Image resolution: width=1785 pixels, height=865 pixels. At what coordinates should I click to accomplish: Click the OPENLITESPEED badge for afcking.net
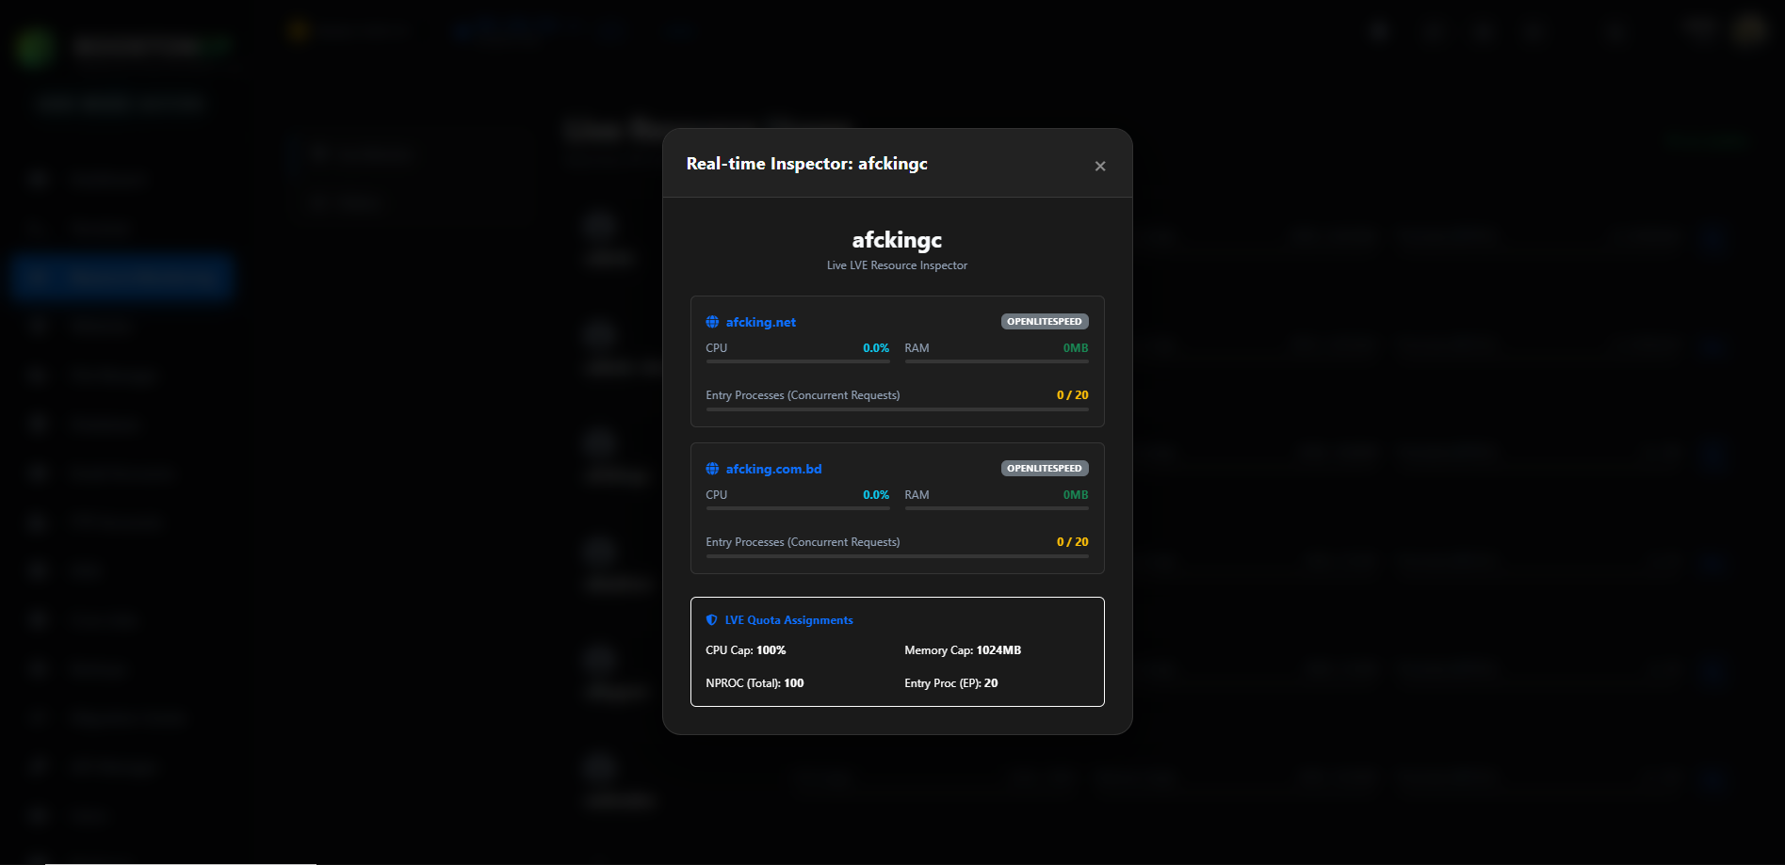[1044, 321]
